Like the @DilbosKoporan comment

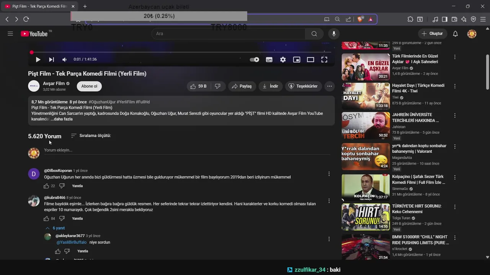tap(46, 186)
